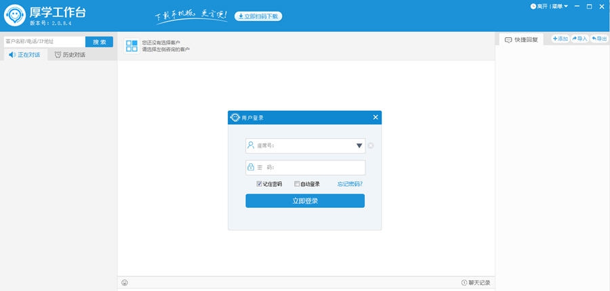Click the user icon in 座席号 field
Image resolution: width=610 pixels, height=291 pixels.
[251, 145]
